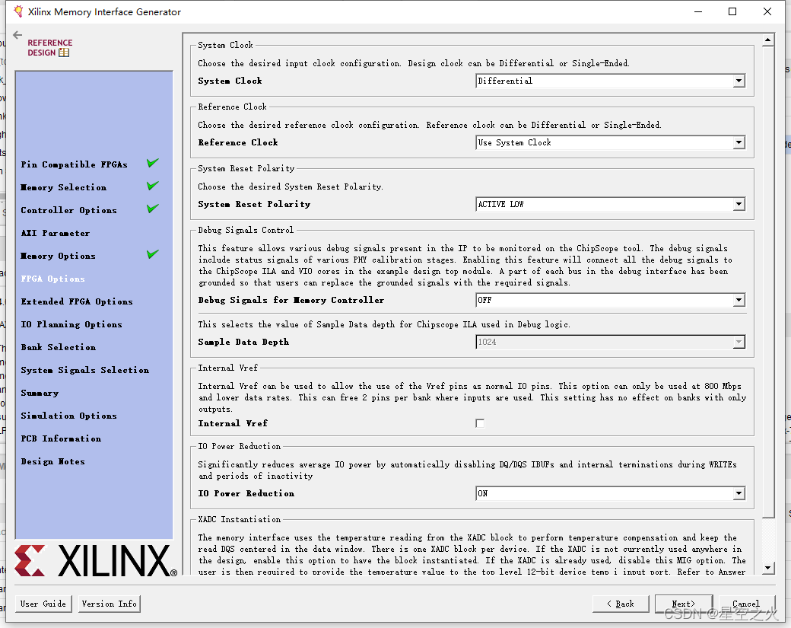The height and width of the screenshot is (628, 791).
Task: Open Design Notes step
Action: (53, 461)
